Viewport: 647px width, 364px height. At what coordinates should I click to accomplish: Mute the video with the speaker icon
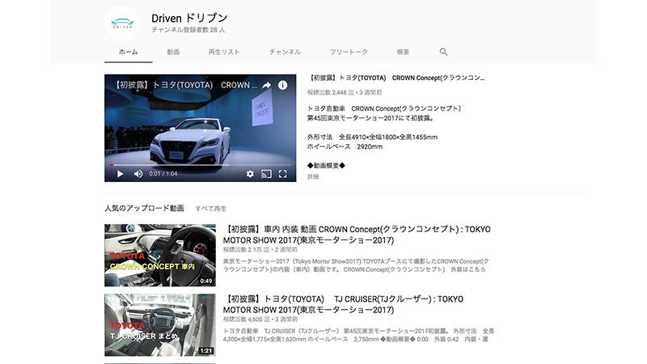click(x=138, y=174)
